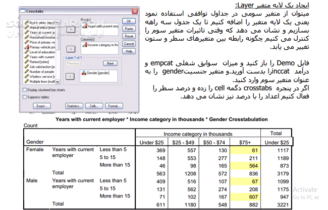Image resolution: width=328 pixels, height=210 pixels.
Task: Select 'Primary vehicle price category' ordinal variable
Action: [x=40, y=47]
